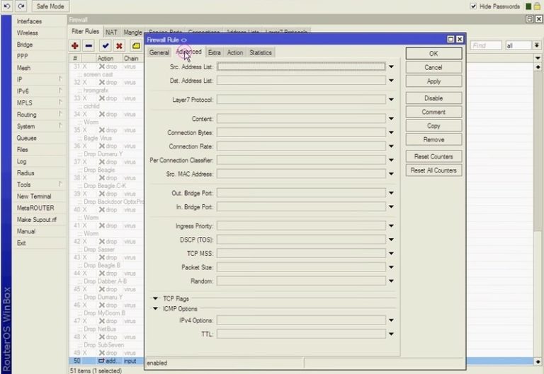Switch to the General tab
544x374 pixels.
pos(159,52)
